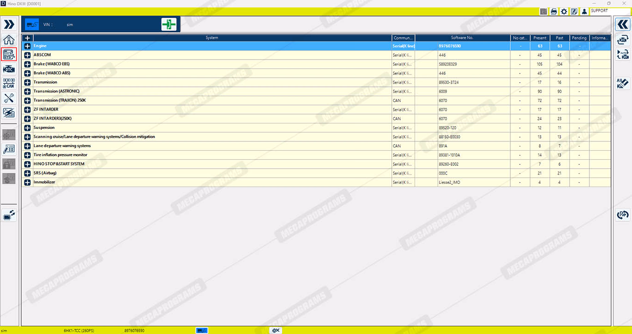Image resolution: width=632 pixels, height=334 pixels.
Task: Click the blue truck icon in status bar
Action: [202, 330]
